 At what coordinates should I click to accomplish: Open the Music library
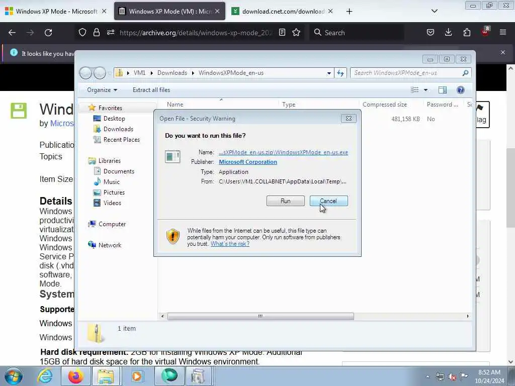tap(111, 182)
